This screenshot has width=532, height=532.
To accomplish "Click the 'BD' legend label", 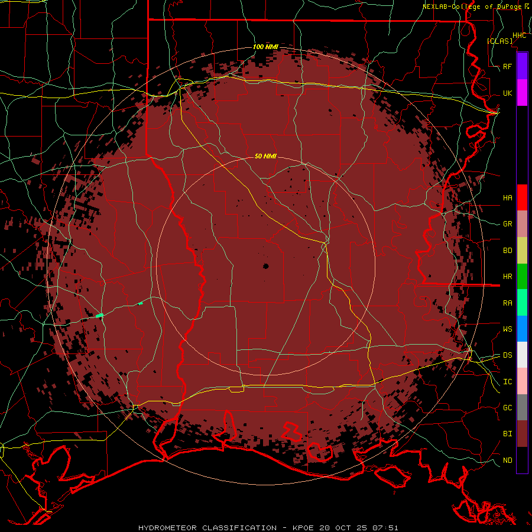I will click(507, 251).
